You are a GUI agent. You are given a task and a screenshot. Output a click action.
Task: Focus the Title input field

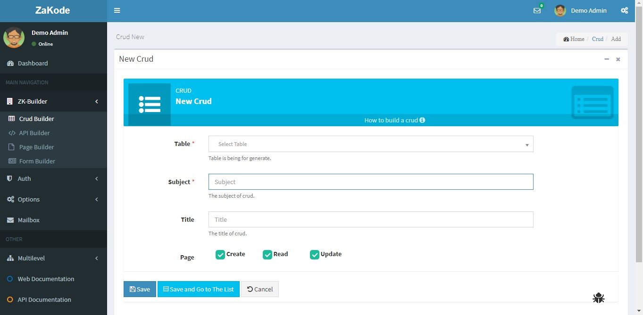point(370,219)
